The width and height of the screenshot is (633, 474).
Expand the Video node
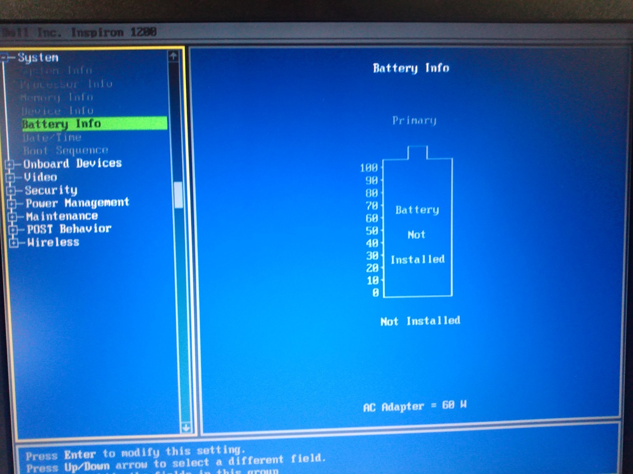(x=10, y=177)
